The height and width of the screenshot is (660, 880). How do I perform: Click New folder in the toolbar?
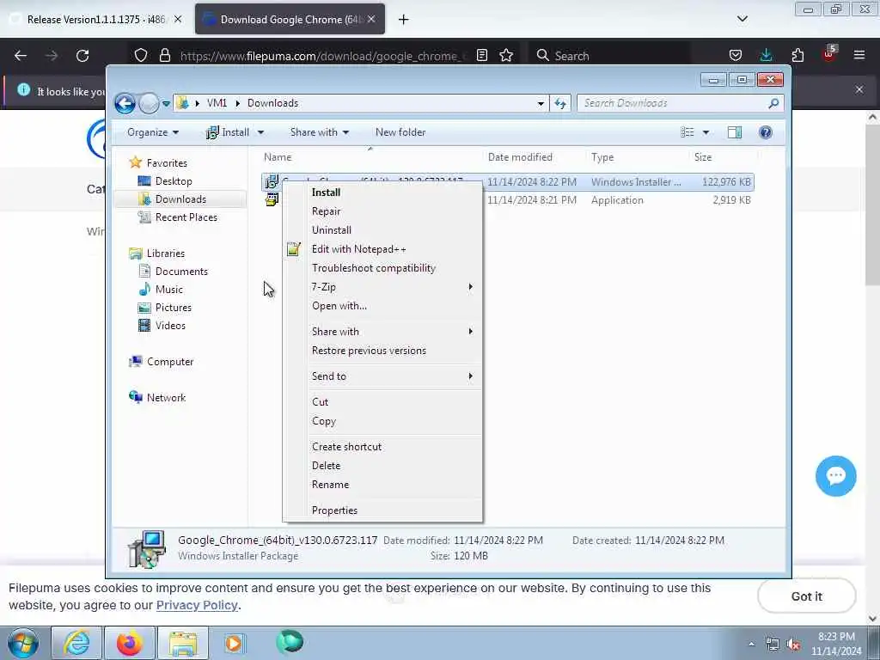tap(400, 132)
